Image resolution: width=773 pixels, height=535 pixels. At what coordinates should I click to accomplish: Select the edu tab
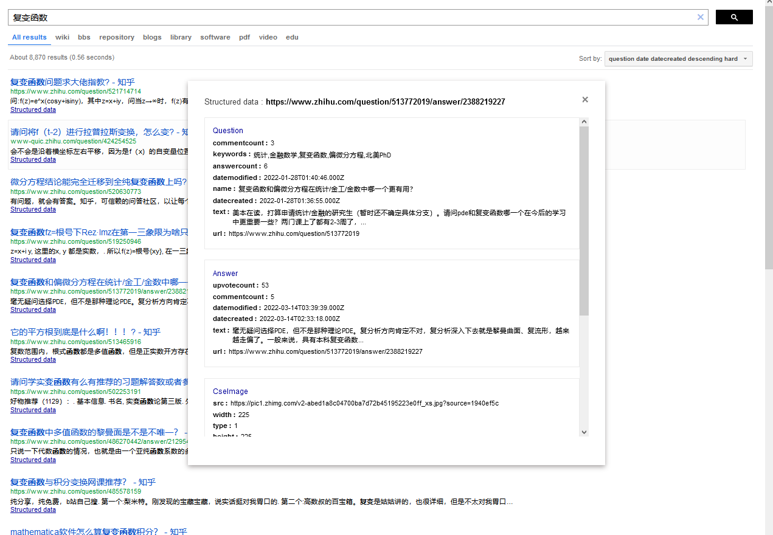(292, 37)
